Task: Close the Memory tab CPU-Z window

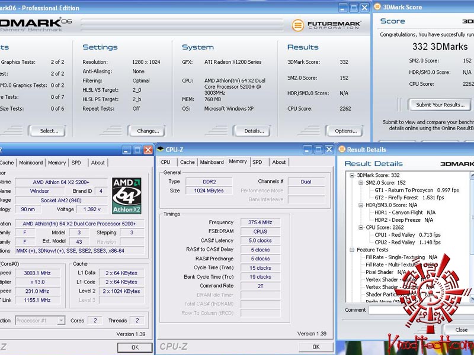Action: [x=329, y=150]
